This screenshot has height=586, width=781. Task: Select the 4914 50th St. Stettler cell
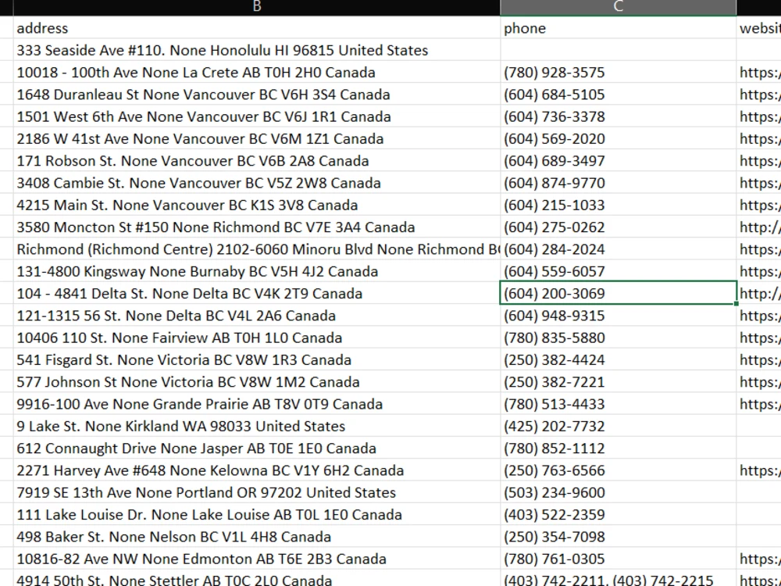click(x=256, y=578)
